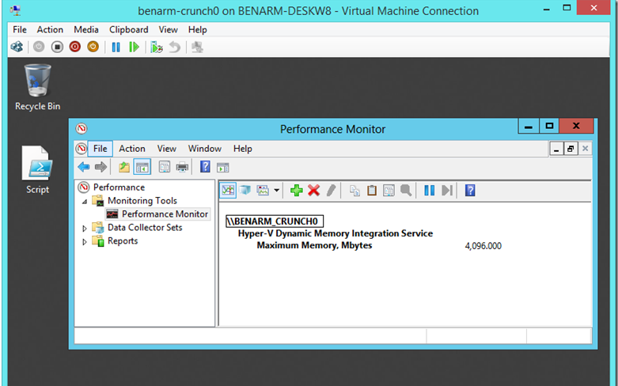Open Help from the Performance Monitor graph toolbar
Screen dimensions: 618x386
[x=469, y=190]
